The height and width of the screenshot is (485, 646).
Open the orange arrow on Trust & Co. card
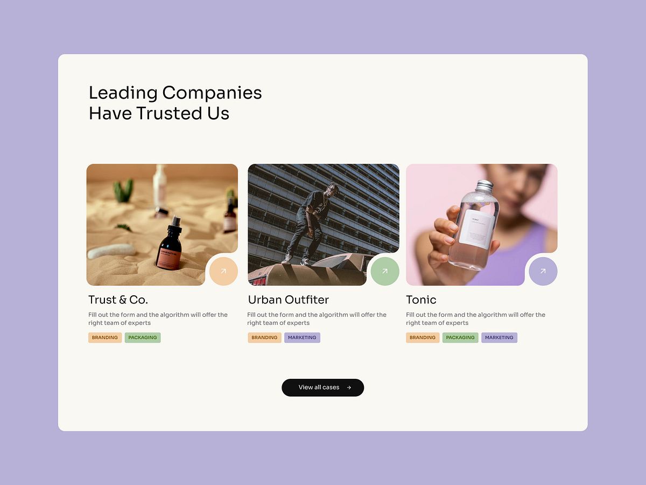coord(223,271)
